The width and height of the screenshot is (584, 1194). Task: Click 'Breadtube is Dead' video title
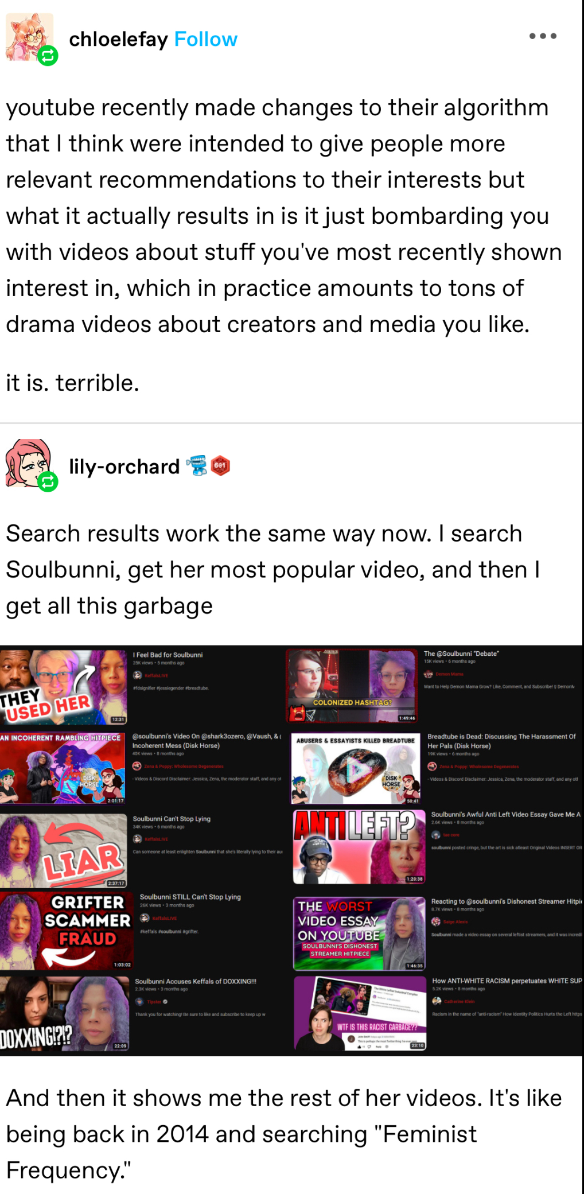(501, 741)
